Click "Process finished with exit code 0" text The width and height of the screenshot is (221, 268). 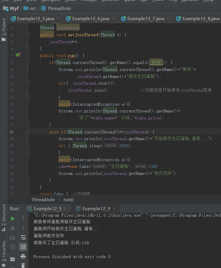pyautogui.click(x=72, y=257)
